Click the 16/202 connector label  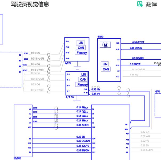(x=17, y=158)
